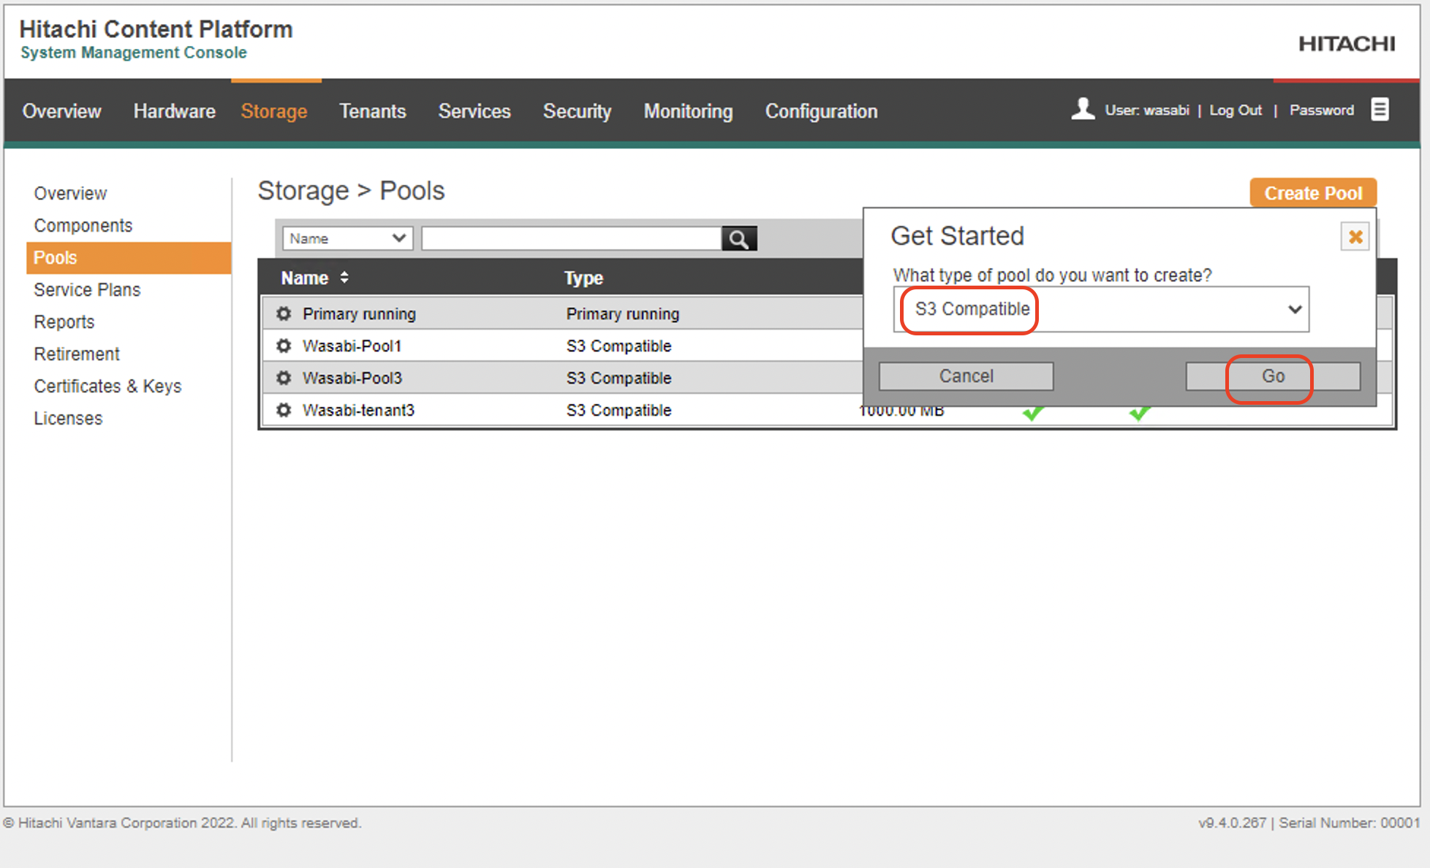Click the Cancel button
The width and height of the screenshot is (1430, 868).
966,376
